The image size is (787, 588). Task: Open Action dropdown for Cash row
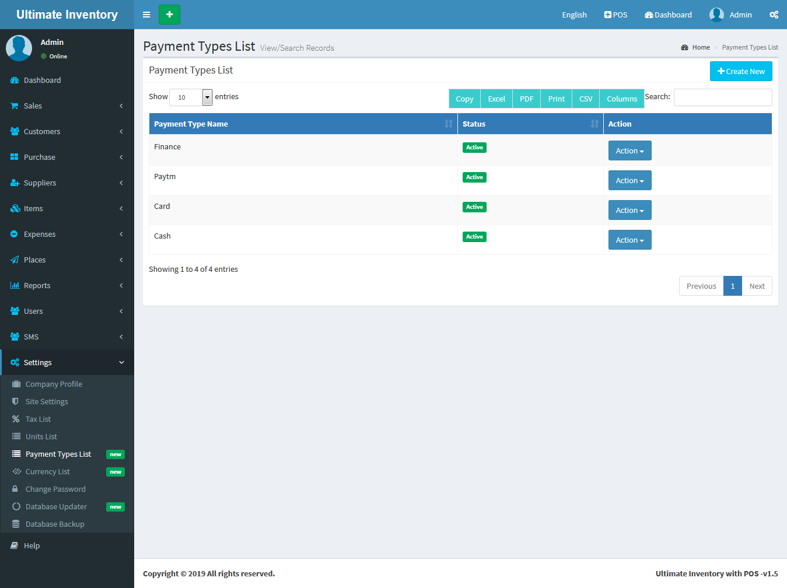click(x=629, y=240)
